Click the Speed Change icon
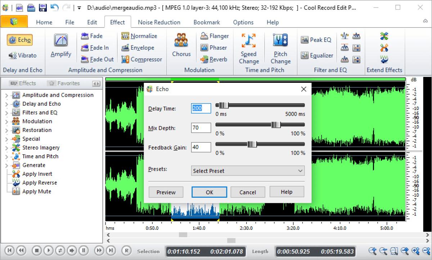The width and height of the screenshot is (432, 260). click(x=249, y=45)
